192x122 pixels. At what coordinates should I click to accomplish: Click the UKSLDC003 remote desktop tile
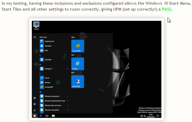coord(78,82)
